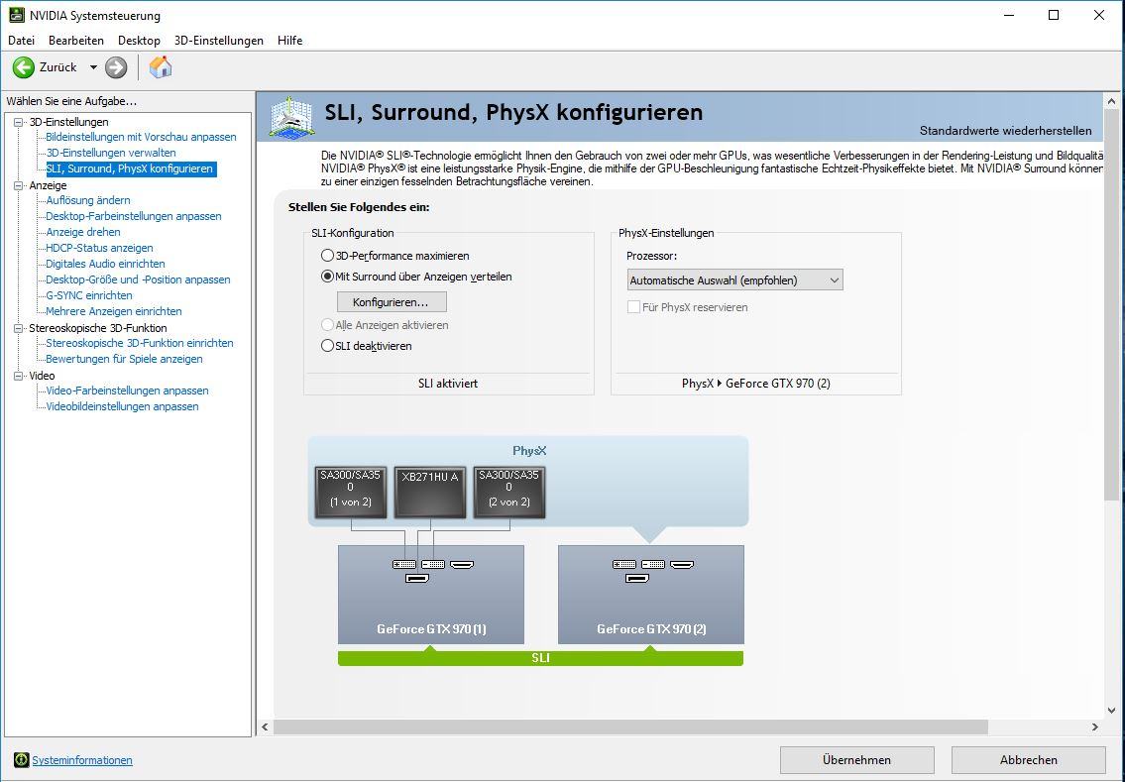Open the Systeminformationen link
The image size is (1125, 782).
82,760
